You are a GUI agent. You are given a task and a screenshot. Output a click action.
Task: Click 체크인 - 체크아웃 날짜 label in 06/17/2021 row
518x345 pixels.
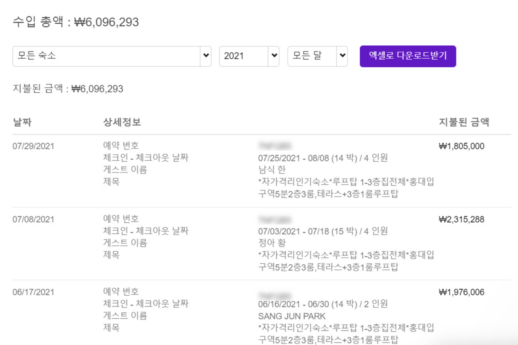click(146, 304)
